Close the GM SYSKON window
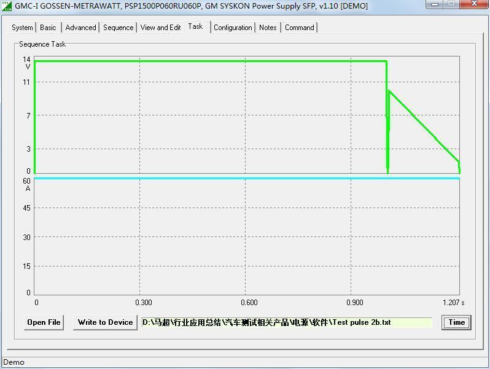The image size is (490, 369). (473, 5)
